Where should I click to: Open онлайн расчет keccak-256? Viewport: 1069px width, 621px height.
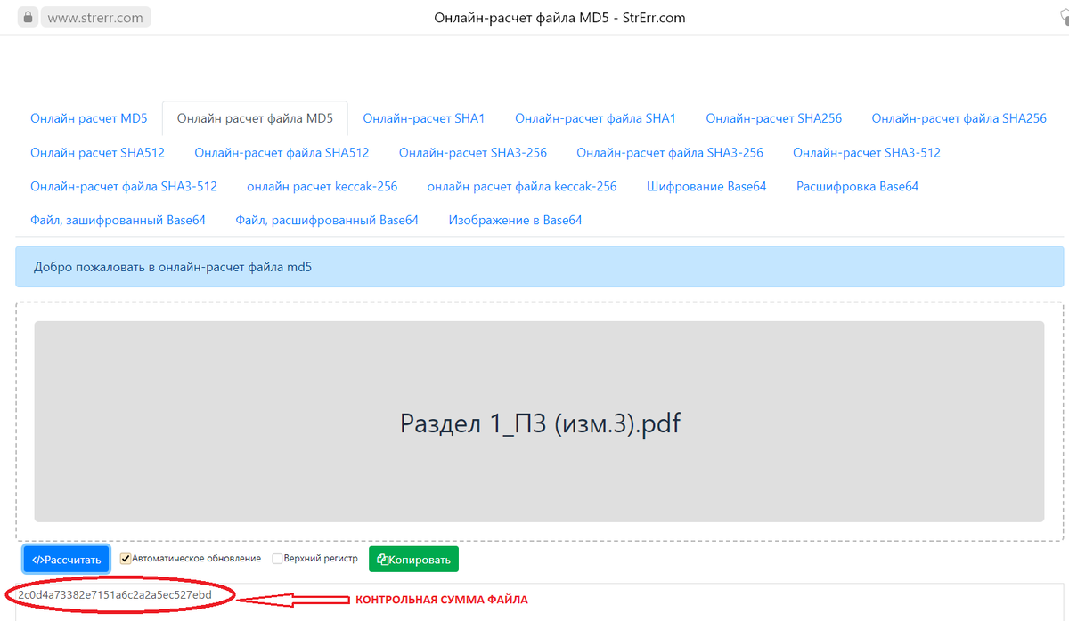(321, 186)
